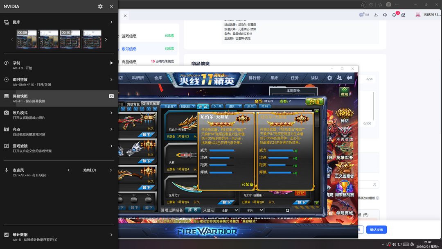The image size is (442, 249).
Task: Open browser extensions puzzle icon
Action: [371, 5]
